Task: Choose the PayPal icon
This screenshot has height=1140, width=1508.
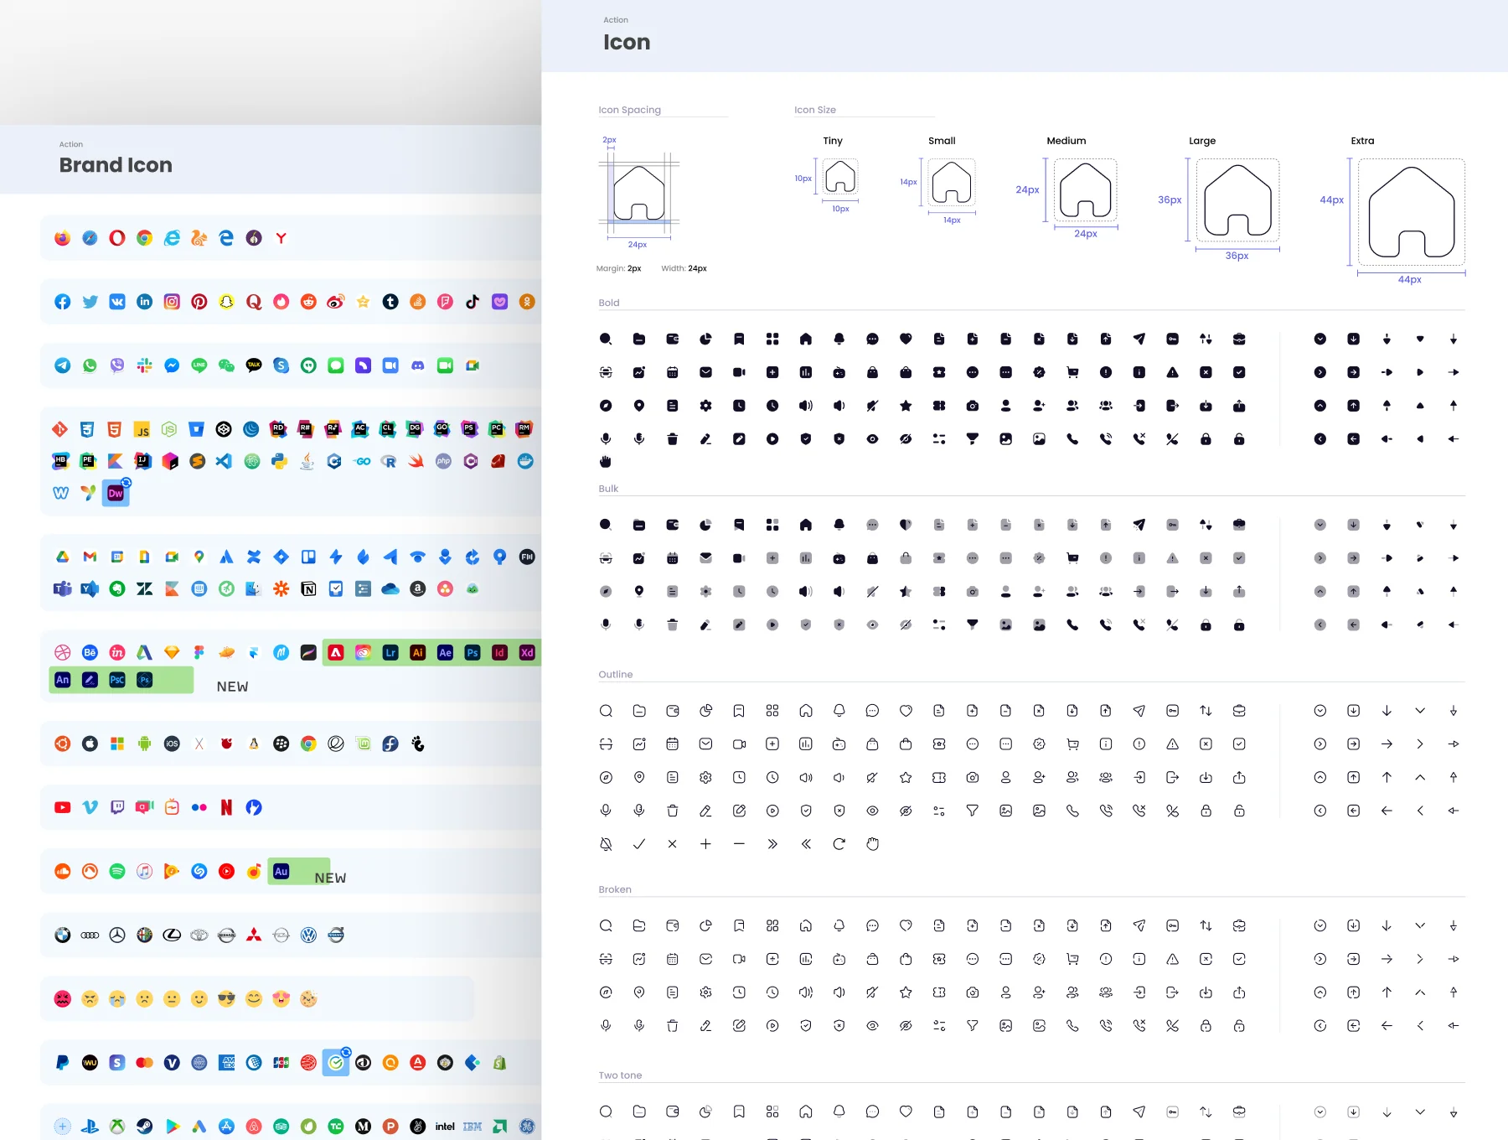Action: tap(63, 1062)
